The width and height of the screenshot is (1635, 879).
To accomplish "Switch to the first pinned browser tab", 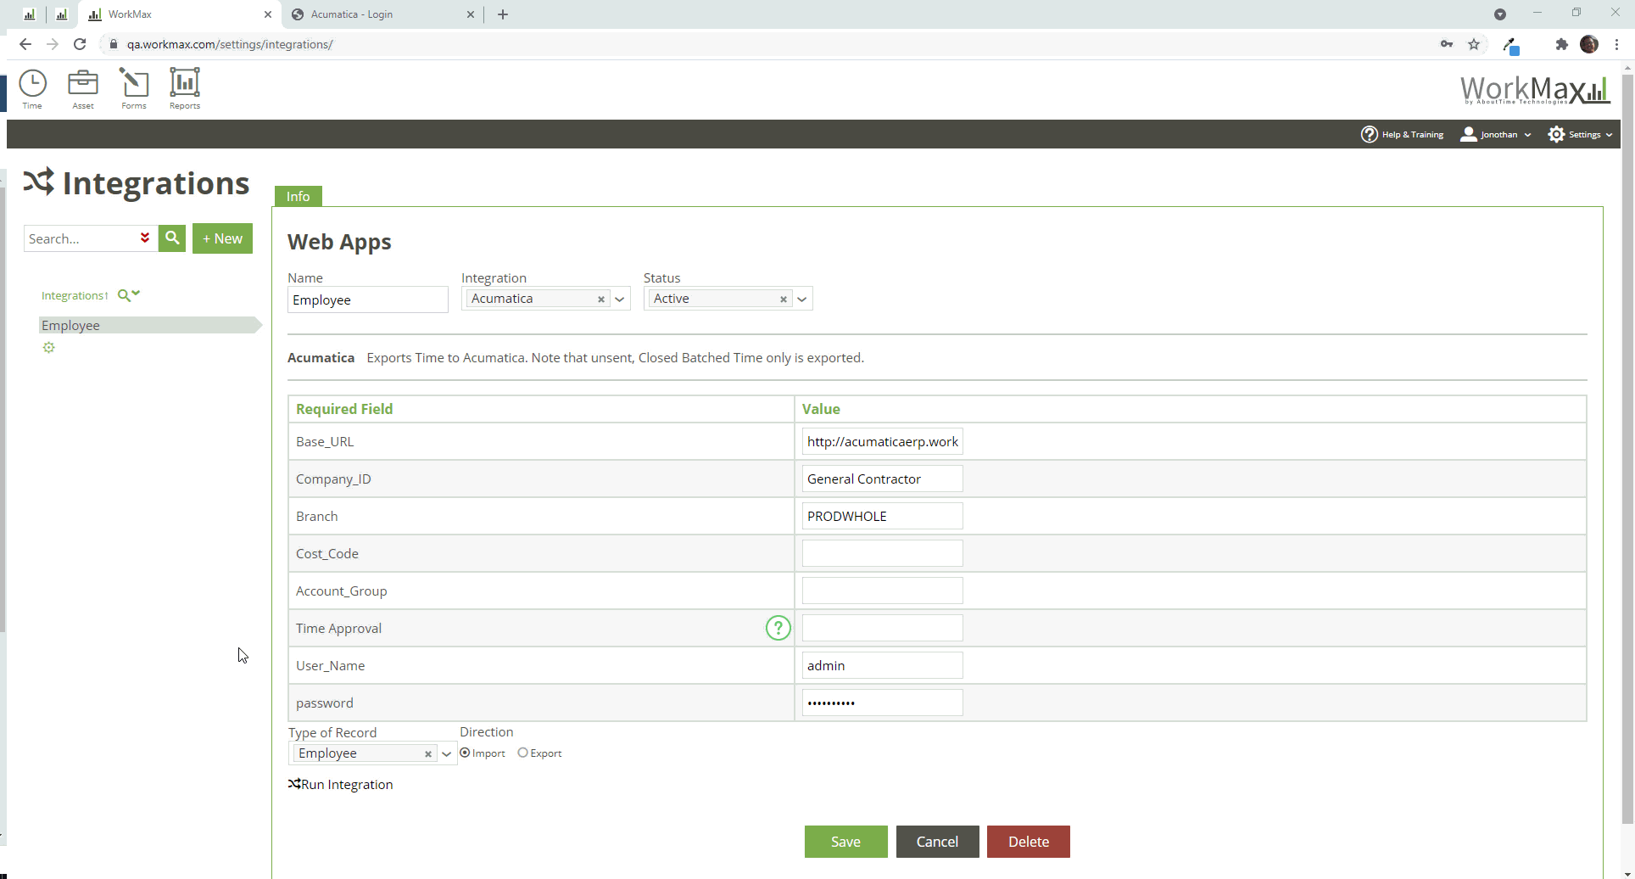I will (x=30, y=14).
